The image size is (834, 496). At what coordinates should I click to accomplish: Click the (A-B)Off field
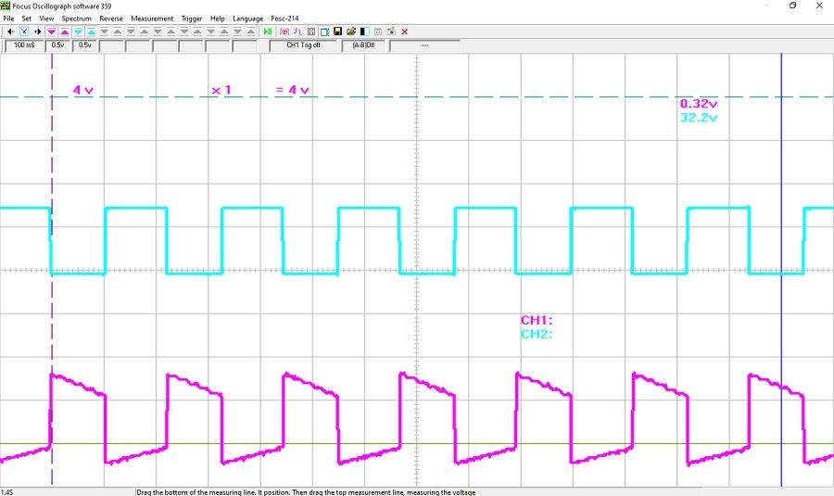coord(363,45)
